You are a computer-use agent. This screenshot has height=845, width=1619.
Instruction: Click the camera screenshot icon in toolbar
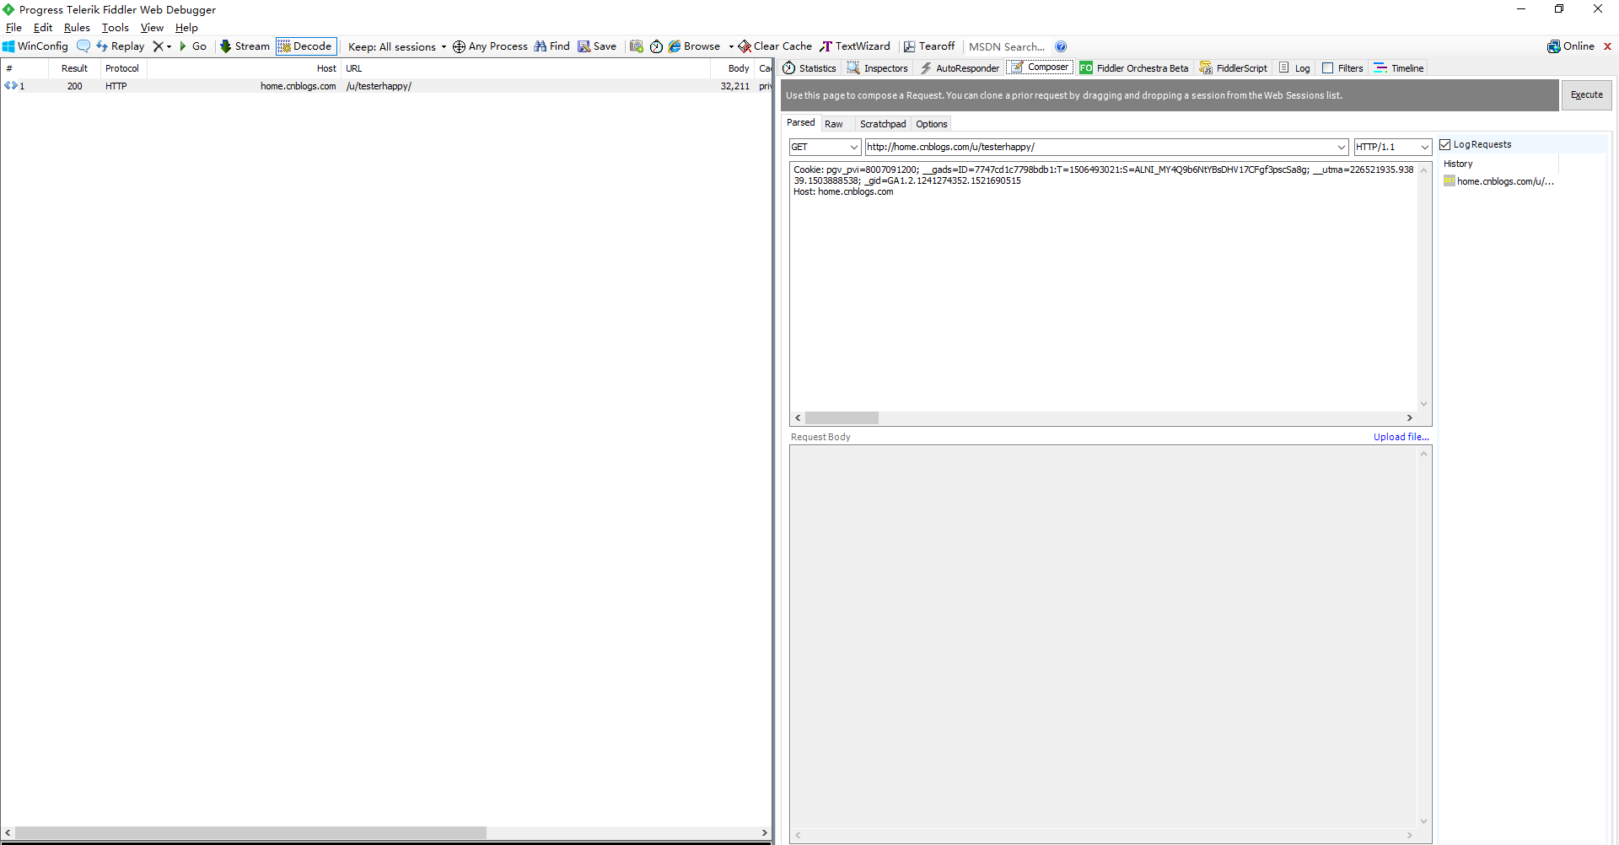coord(637,46)
